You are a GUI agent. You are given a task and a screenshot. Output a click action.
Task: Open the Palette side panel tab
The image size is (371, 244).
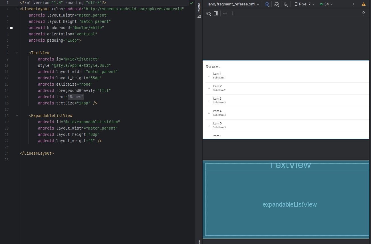(199, 11)
